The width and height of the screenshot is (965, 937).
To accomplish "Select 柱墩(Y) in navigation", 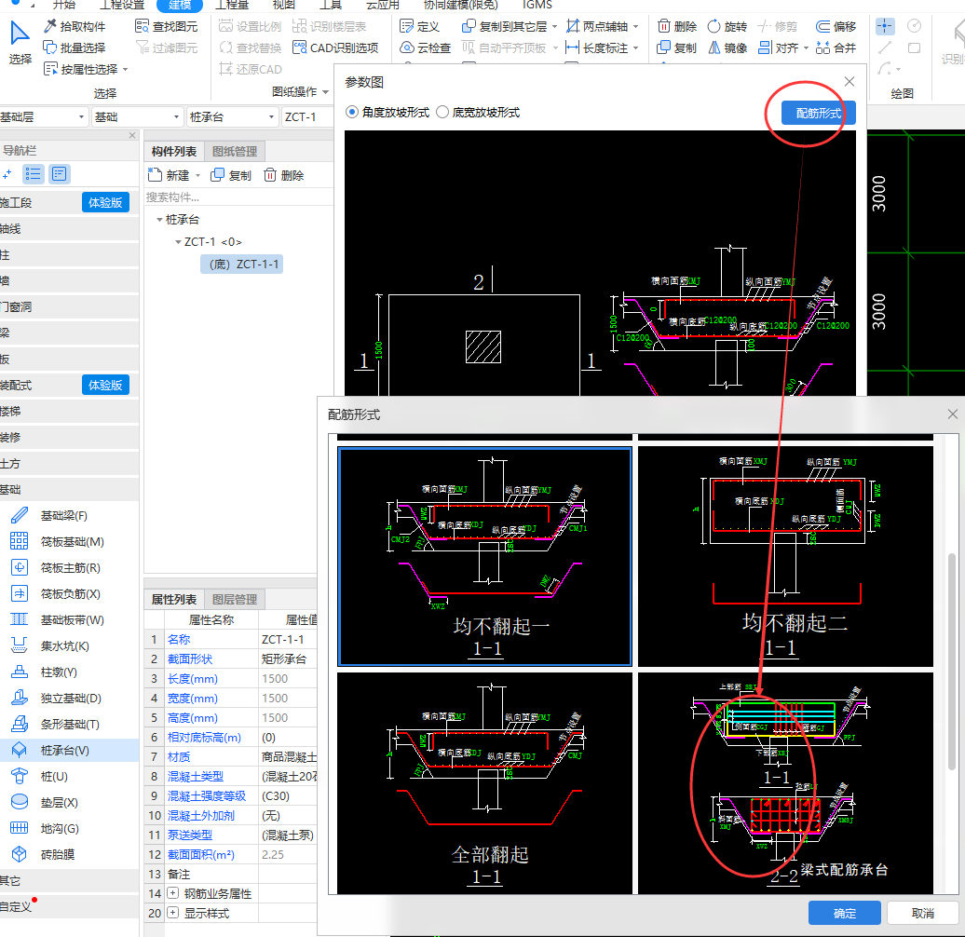I will (x=59, y=672).
